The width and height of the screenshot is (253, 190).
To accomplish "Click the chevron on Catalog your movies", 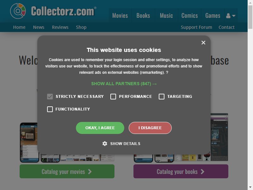I will 90,172.
